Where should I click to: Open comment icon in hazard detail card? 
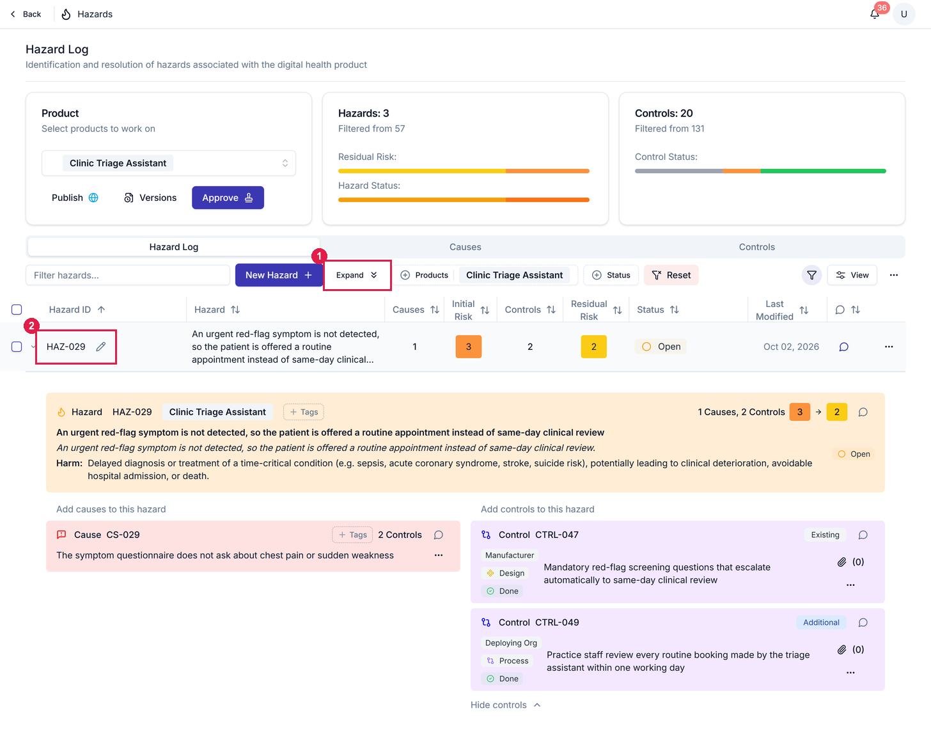click(863, 412)
